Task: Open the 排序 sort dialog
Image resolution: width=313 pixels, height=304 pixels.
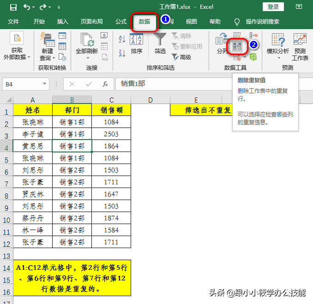Action: (x=137, y=44)
